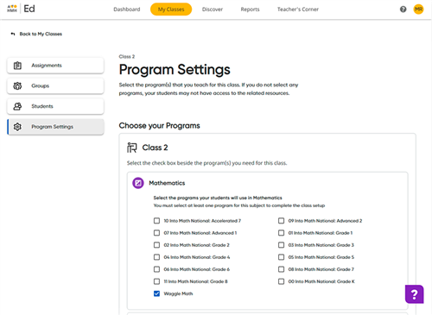The height and width of the screenshot is (315, 432).
Task: Click the Students person icon
Action: pos(17,106)
